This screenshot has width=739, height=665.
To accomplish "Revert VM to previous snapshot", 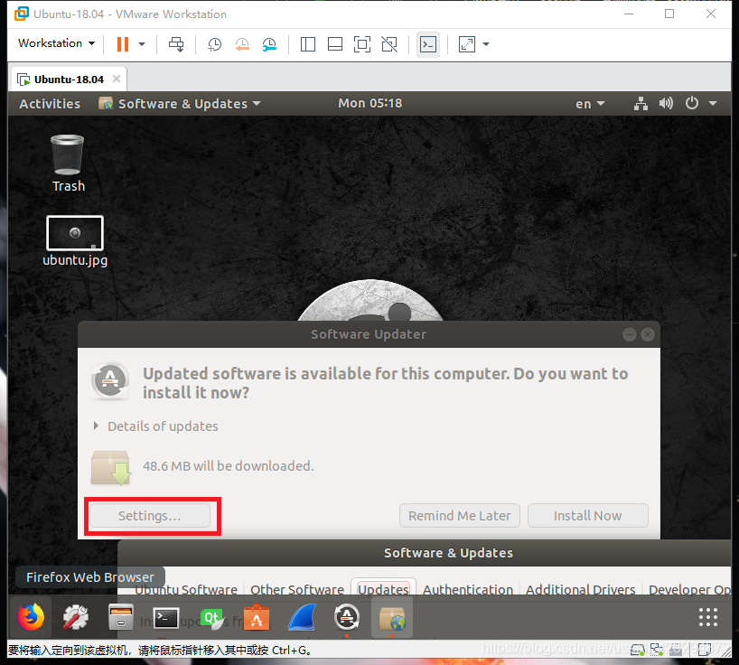I will pos(242,44).
